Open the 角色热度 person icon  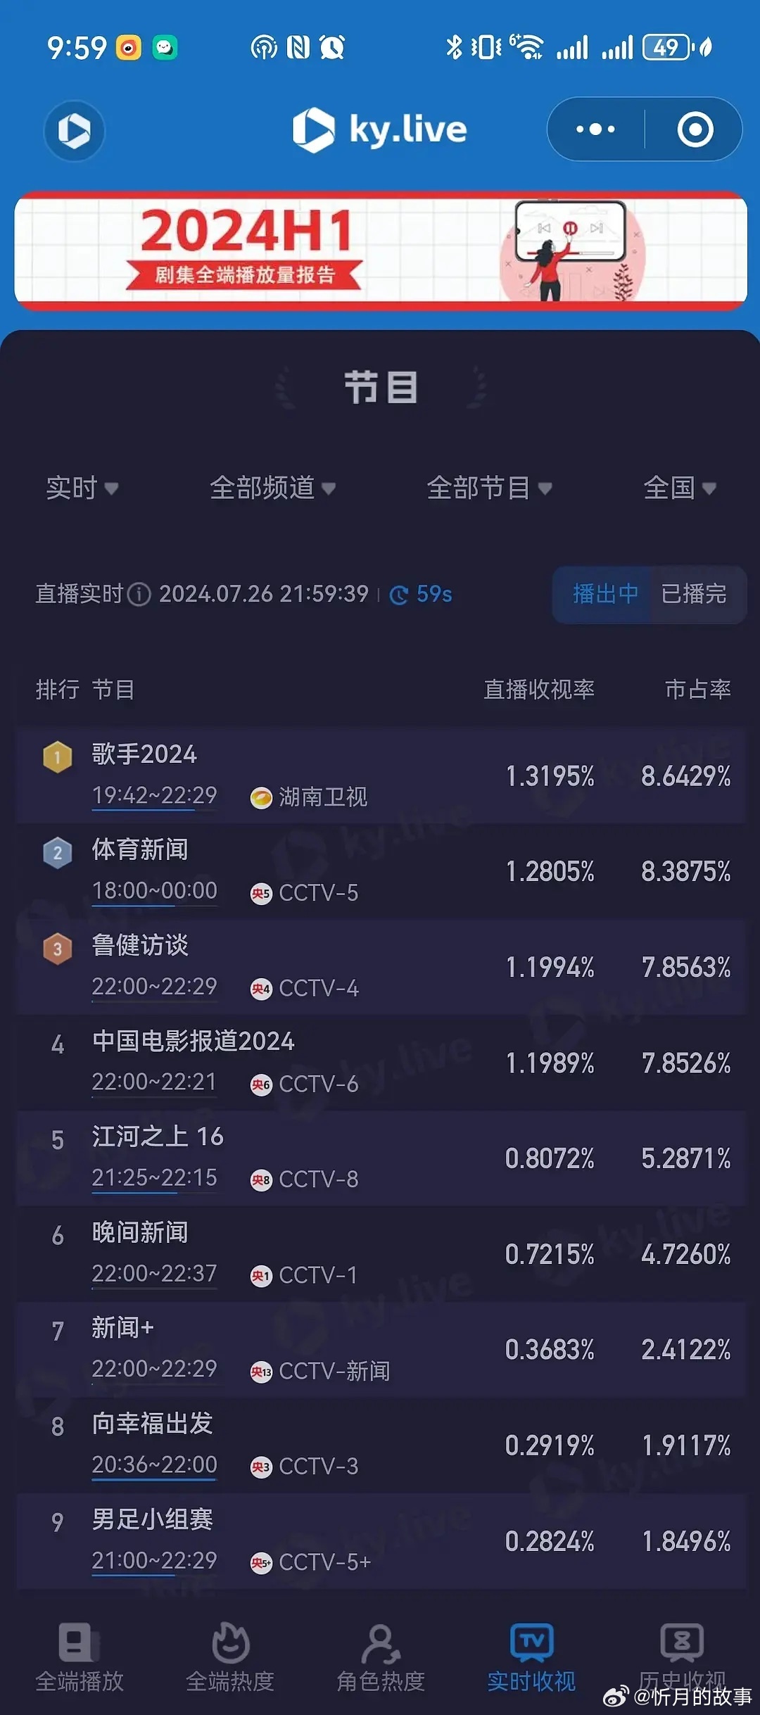click(381, 1644)
